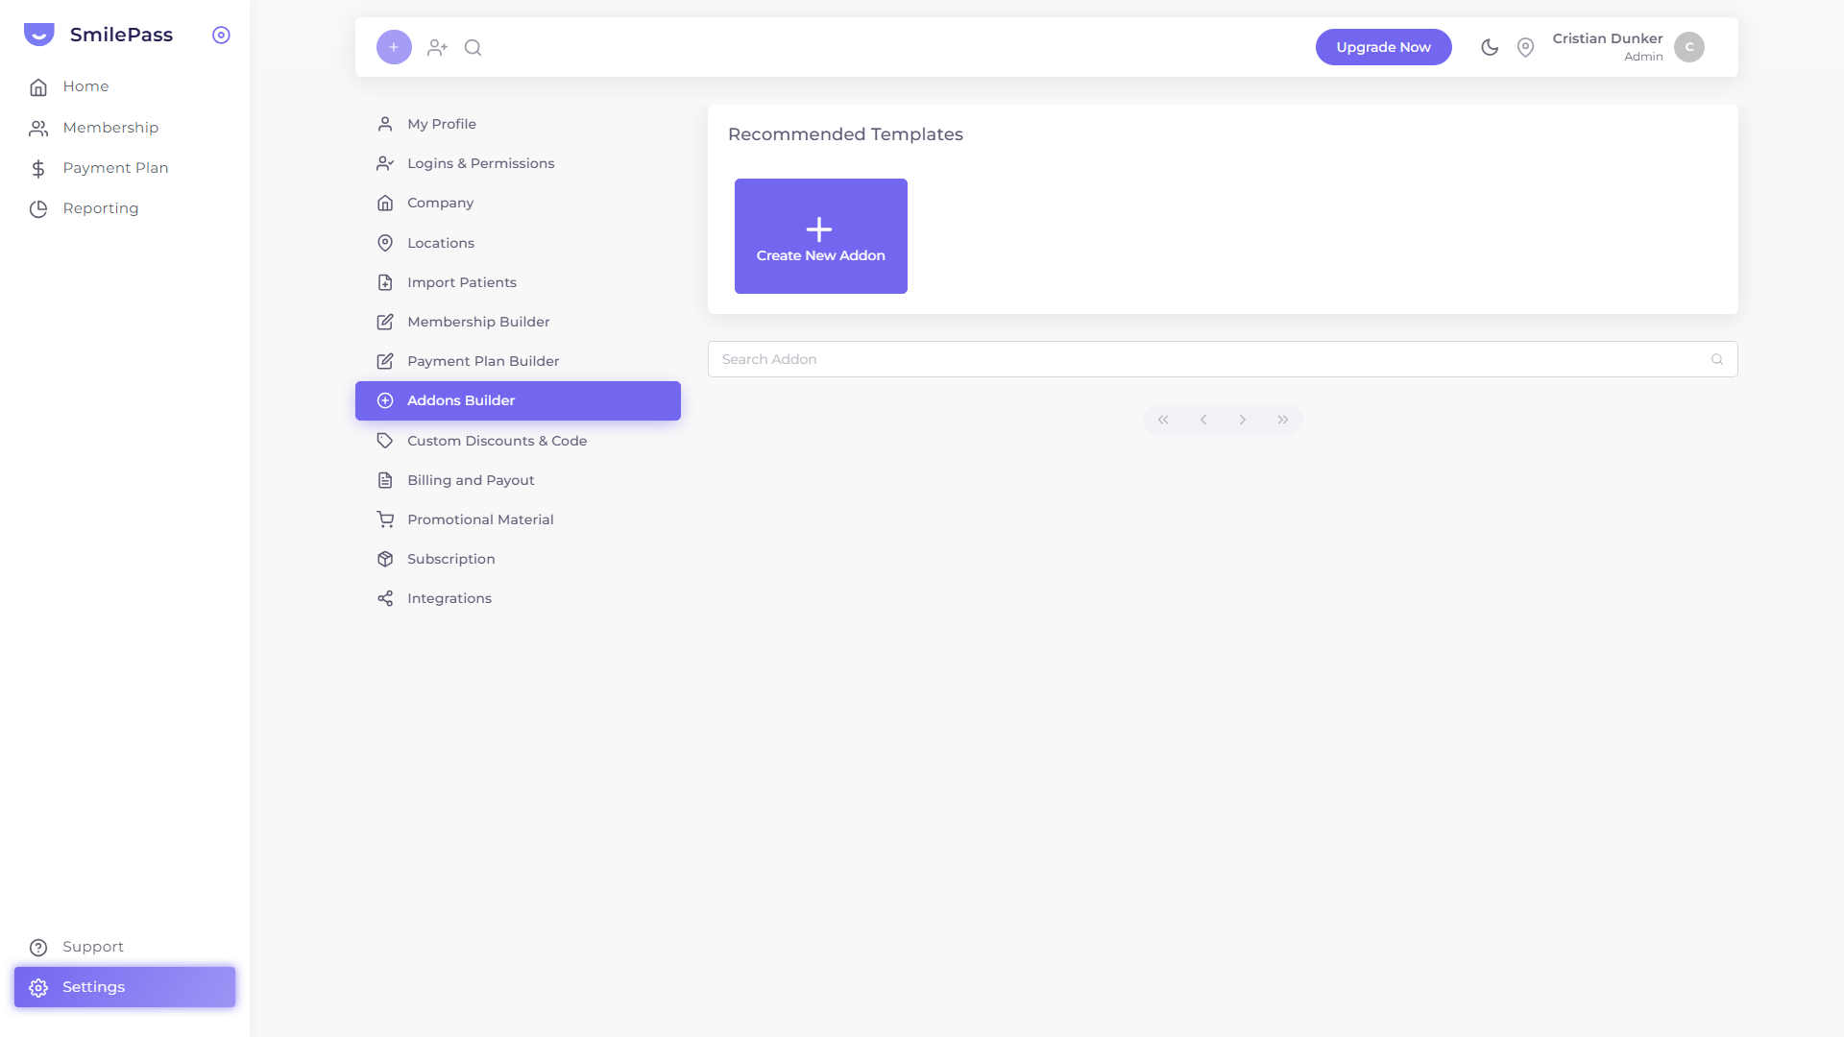1844x1037 pixels.
Task: Open Payment Plan in sidebar
Action: tap(125, 168)
